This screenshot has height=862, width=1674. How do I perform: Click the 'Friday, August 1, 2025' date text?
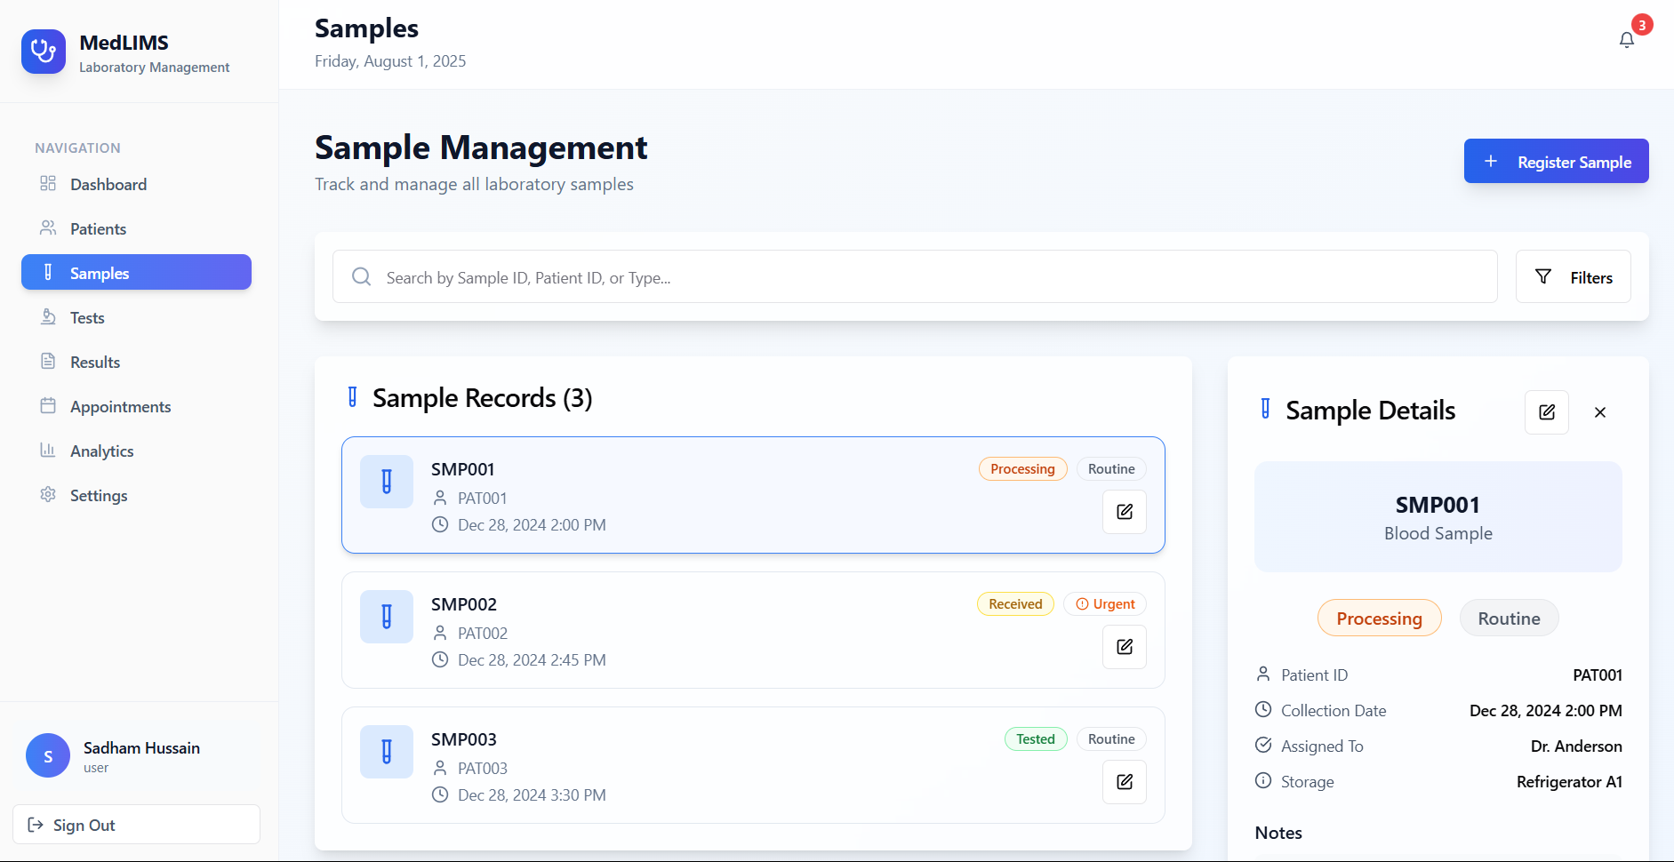[390, 61]
